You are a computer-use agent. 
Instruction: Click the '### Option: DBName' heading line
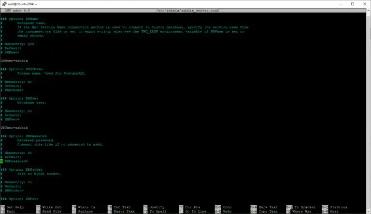point(19,19)
